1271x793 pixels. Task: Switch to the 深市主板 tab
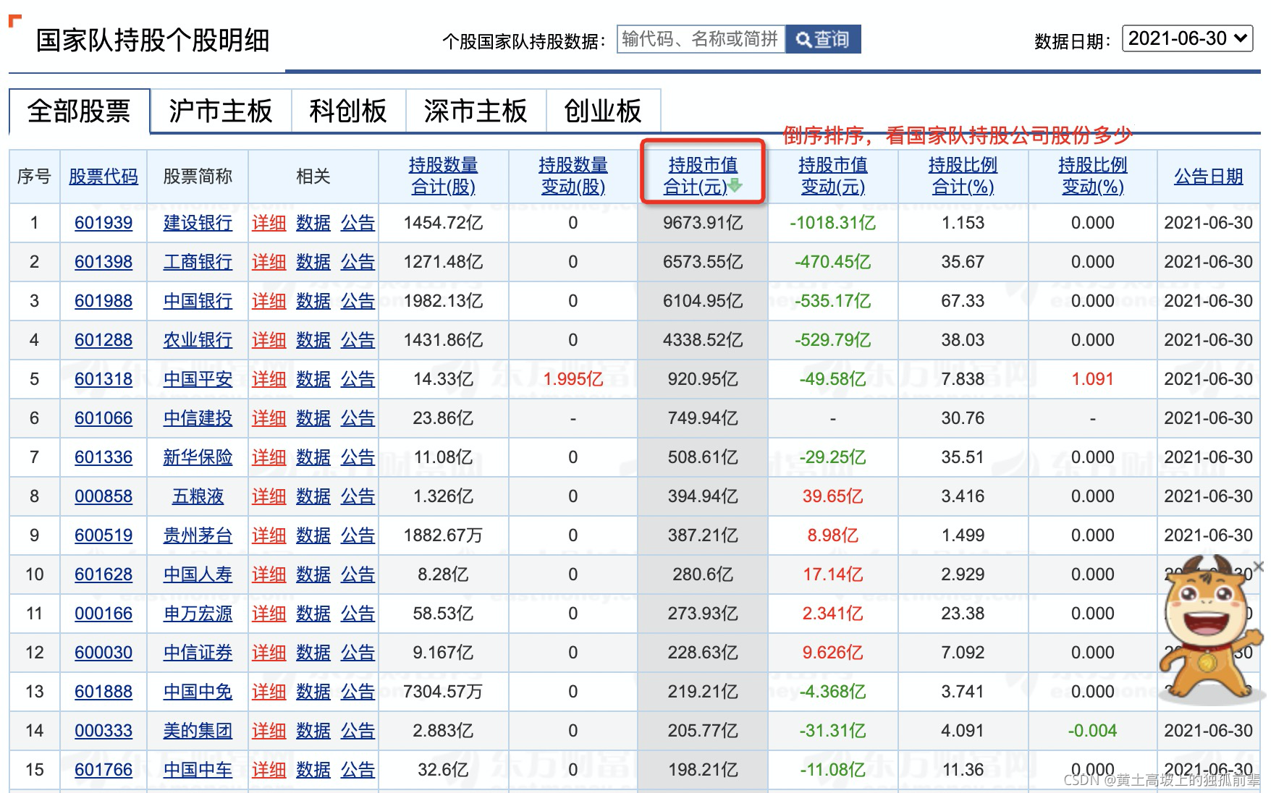pos(476,112)
